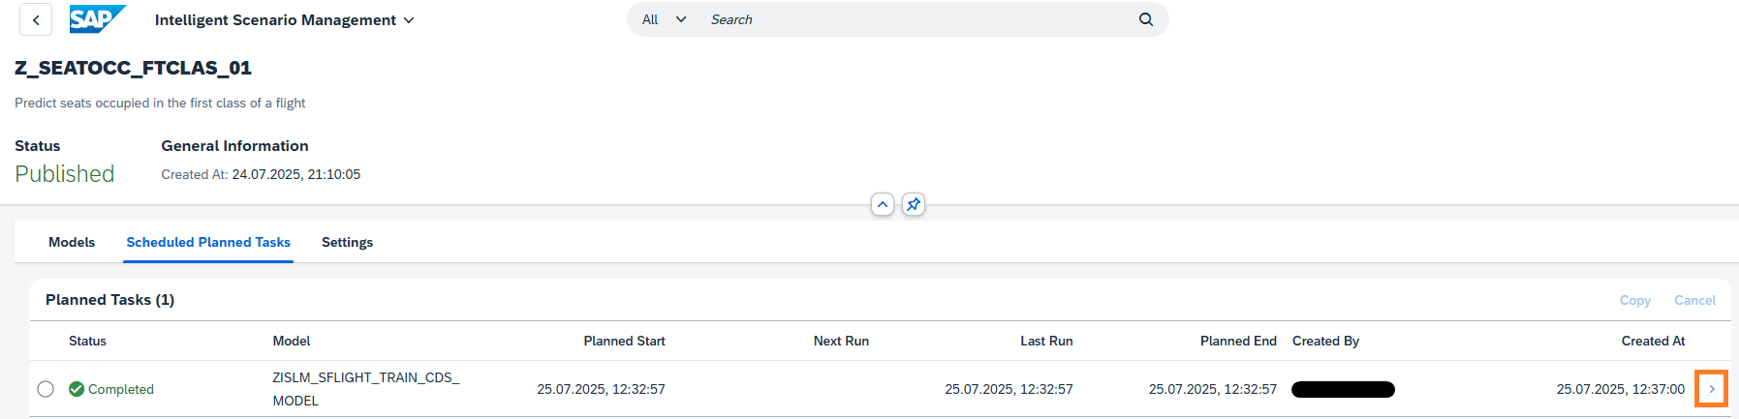This screenshot has width=1739, height=419.
Task: Click the Status column header
Action: (87, 341)
